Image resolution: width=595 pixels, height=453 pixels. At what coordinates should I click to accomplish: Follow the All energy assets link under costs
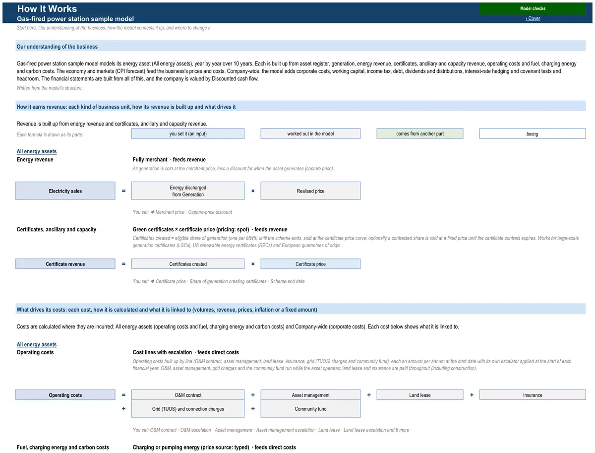coord(37,344)
